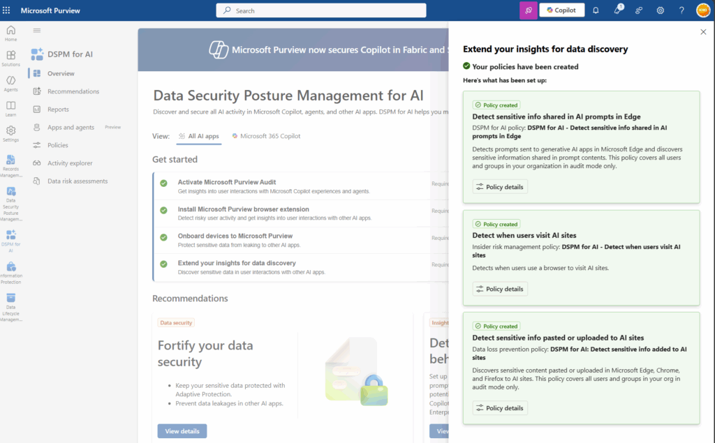Image resolution: width=715 pixels, height=443 pixels.
Task: Open Policy details for users visit AI sites
Action: (x=500, y=289)
